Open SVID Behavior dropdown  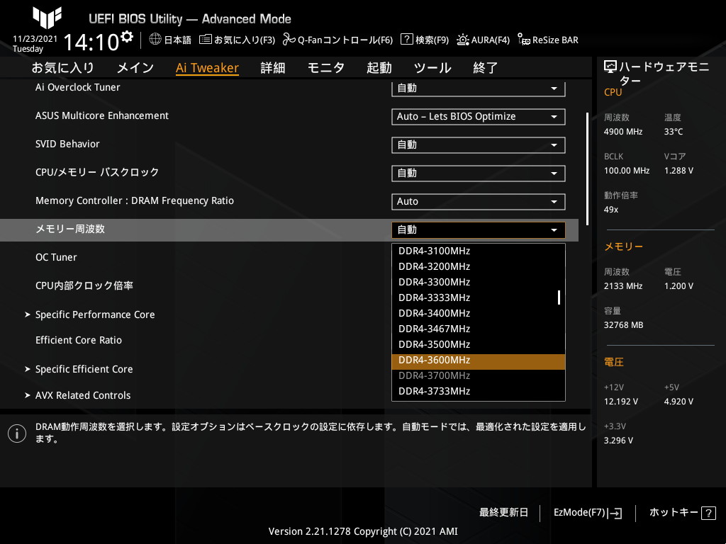(479, 144)
